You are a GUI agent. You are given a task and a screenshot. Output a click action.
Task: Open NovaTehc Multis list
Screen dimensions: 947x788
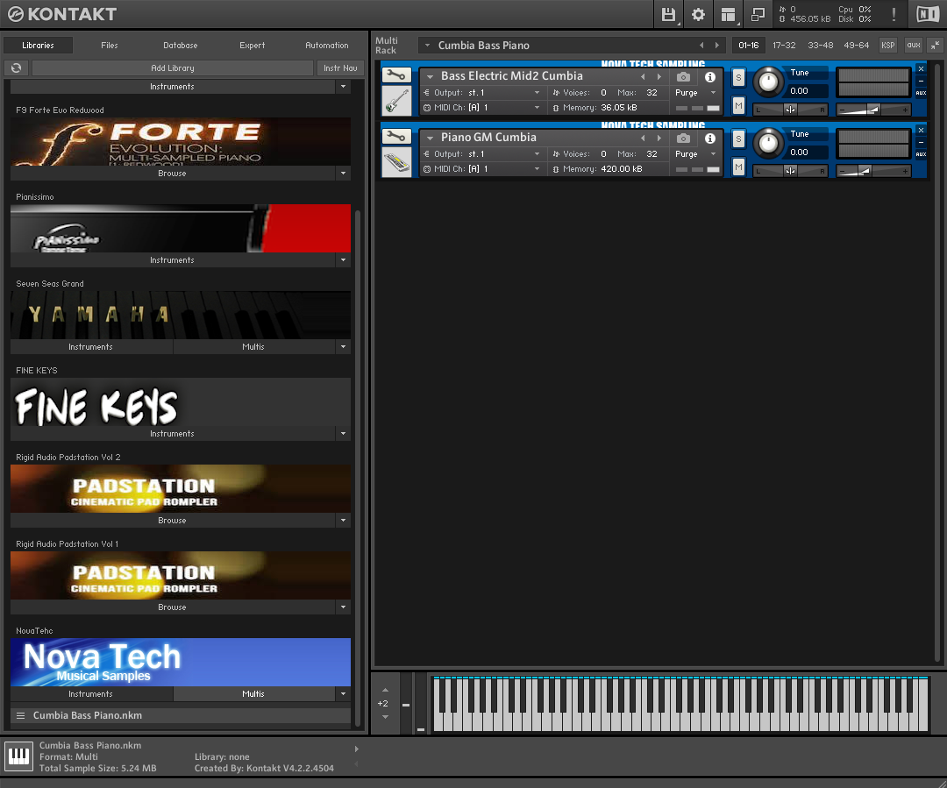coord(253,694)
